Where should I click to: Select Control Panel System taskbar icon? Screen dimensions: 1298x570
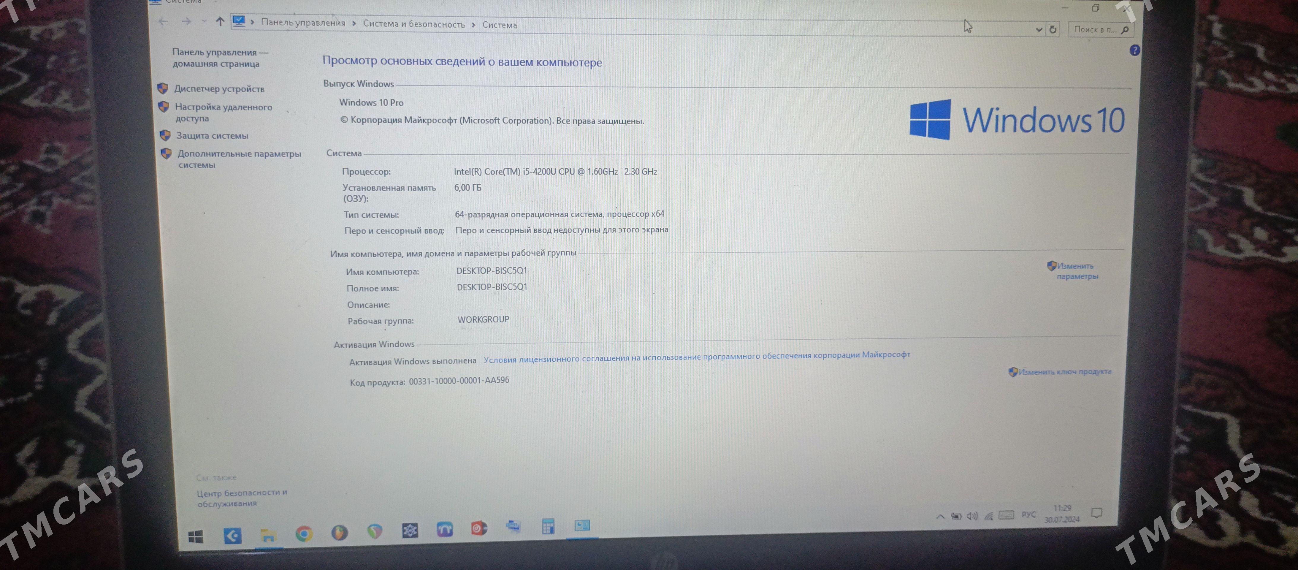582,525
